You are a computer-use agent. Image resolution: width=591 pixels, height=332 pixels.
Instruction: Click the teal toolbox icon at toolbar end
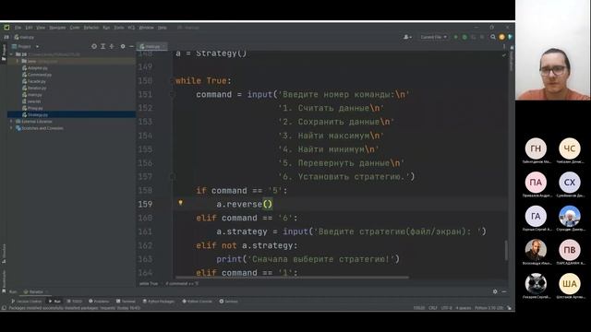[x=510, y=37]
